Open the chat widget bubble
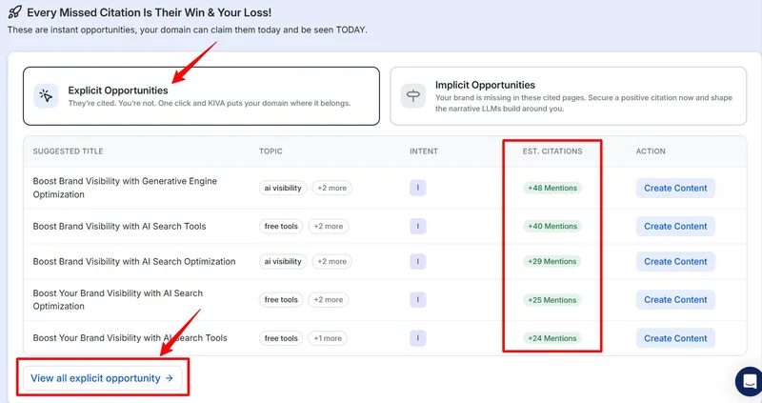 point(749,381)
